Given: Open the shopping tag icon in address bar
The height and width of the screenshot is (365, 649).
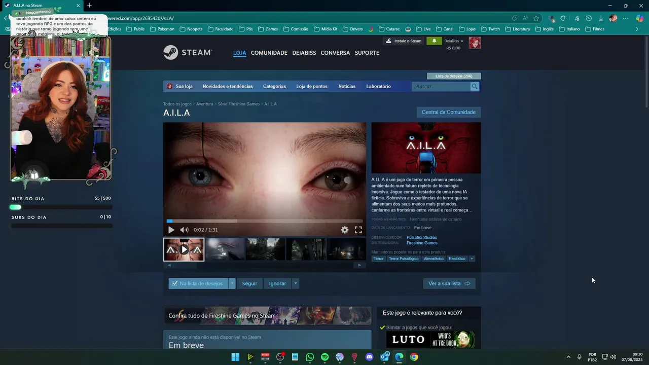Looking at the screenshot, I should click(515, 18).
